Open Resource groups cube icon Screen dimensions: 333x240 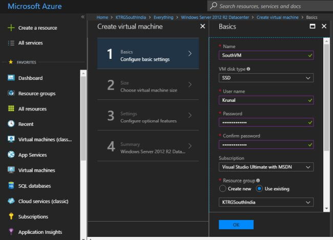pos(11,93)
